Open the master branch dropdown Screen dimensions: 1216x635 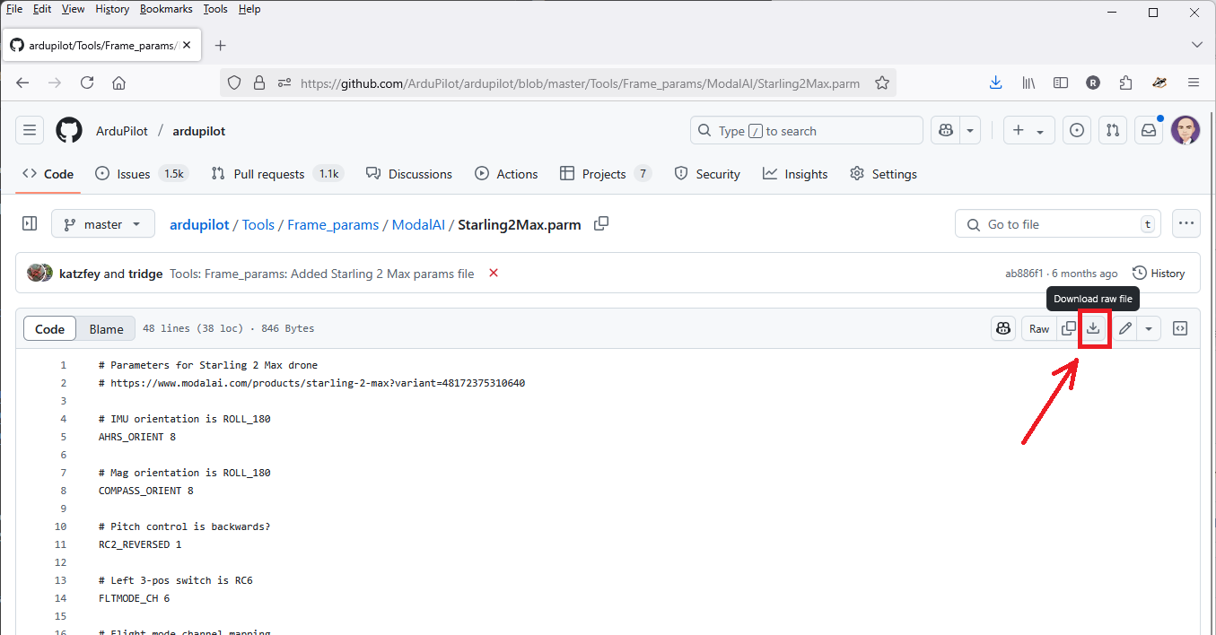pos(103,224)
